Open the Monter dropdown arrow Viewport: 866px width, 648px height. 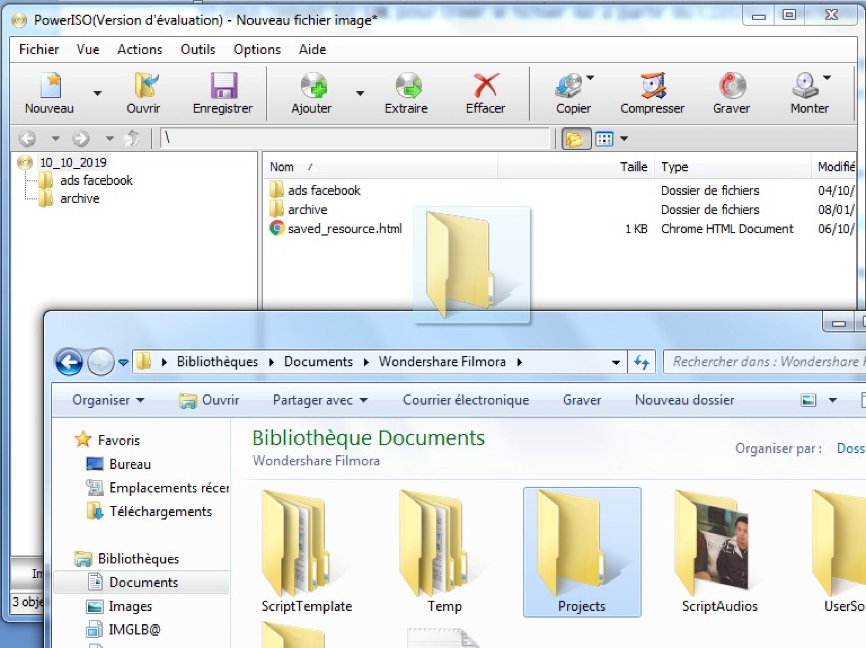tap(827, 78)
